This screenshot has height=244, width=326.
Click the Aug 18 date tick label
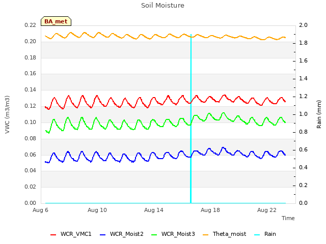point(210,210)
